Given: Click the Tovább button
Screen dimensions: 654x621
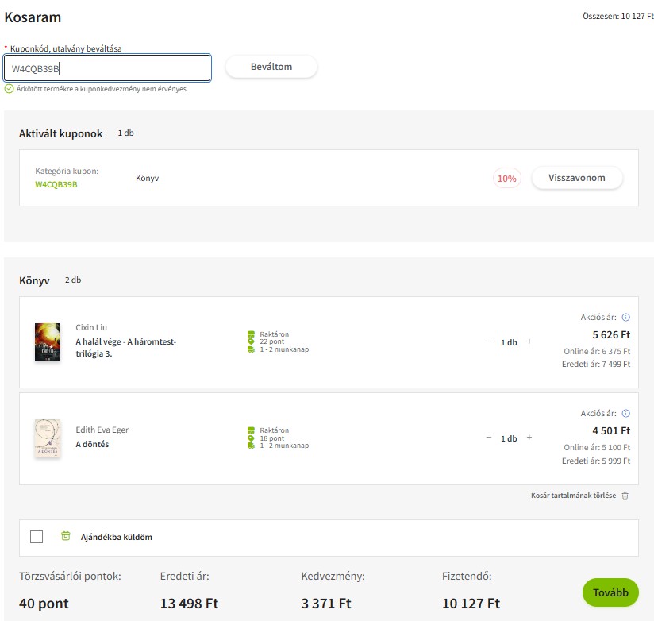Looking at the screenshot, I should pyautogui.click(x=610, y=592).
